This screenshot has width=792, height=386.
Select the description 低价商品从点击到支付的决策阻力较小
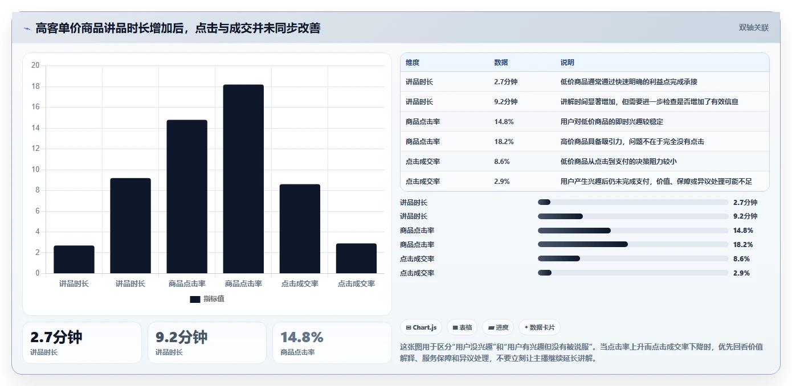tap(619, 162)
